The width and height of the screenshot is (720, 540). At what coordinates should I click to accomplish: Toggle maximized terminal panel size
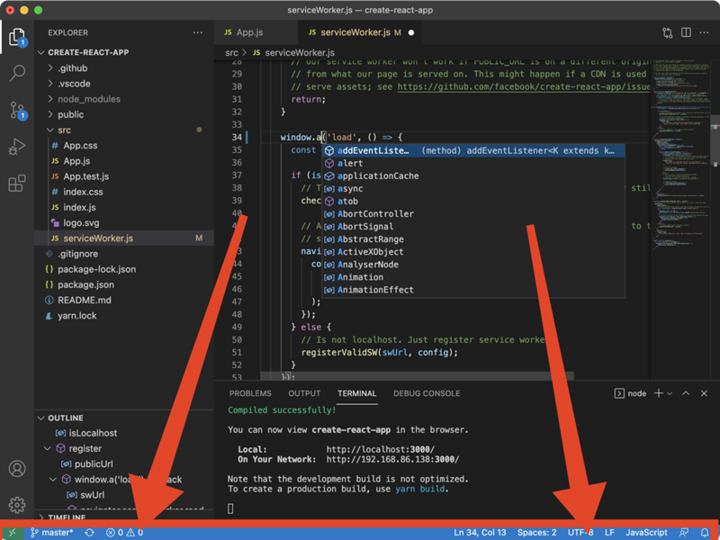coord(686,393)
